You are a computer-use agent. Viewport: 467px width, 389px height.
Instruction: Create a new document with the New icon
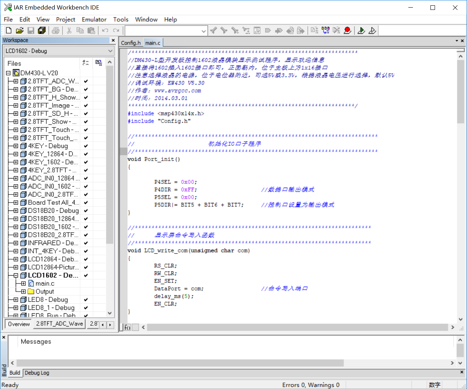[x=8, y=30]
